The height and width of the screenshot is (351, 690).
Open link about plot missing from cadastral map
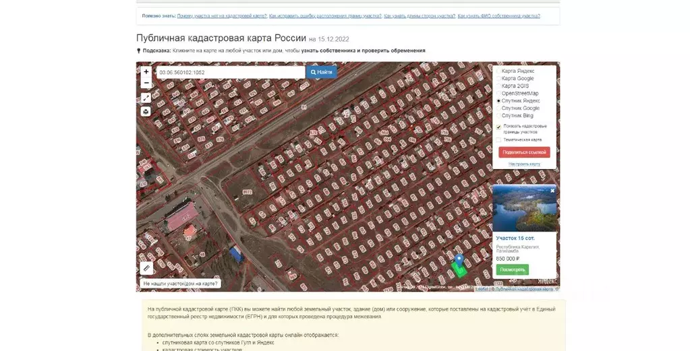tap(222, 15)
